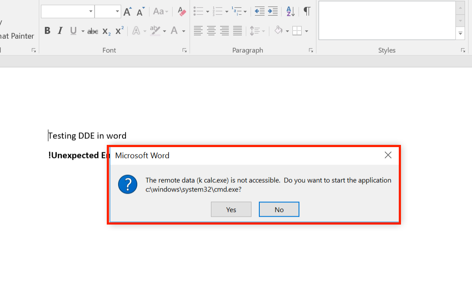Show paragraph marks with pilcrow icon

pyautogui.click(x=307, y=12)
